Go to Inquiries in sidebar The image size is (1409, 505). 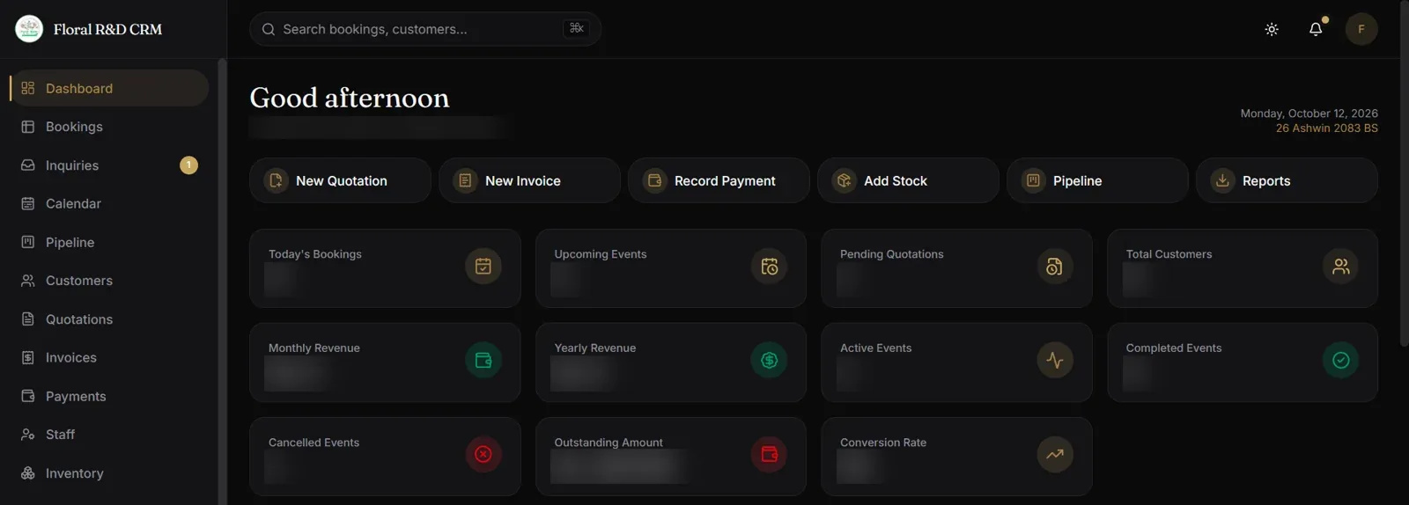(109, 165)
